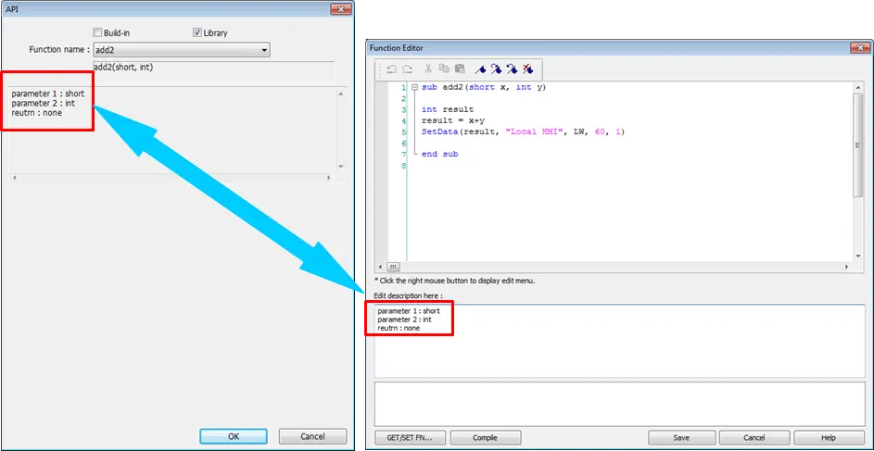874x451 pixels.
Task: Click the code editor scroll-down arrow
Action: [858, 256]
